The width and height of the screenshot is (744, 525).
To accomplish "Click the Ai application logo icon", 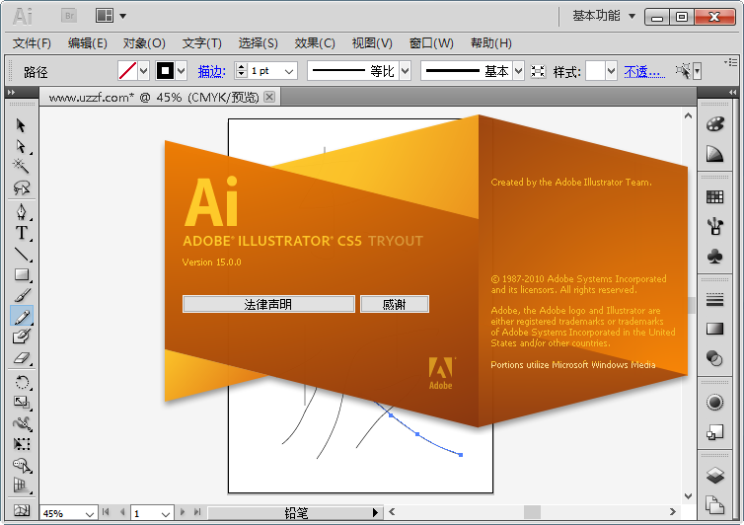I will tap(23, 16).
